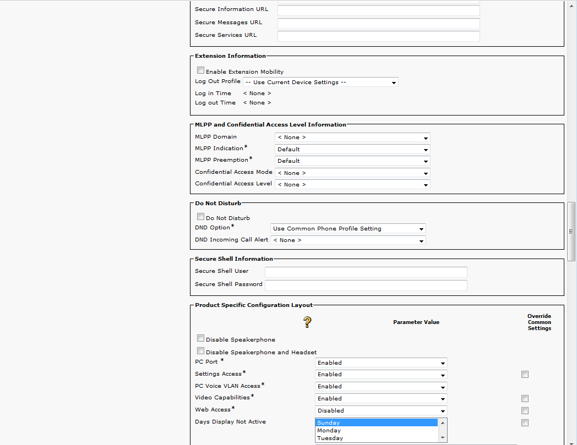
Task: Focus the Secure Messages URL field
Action: coord(378,23)
